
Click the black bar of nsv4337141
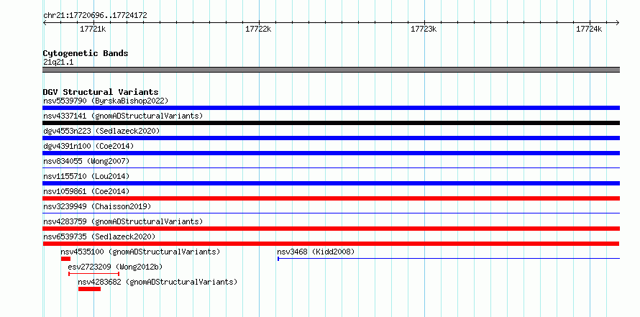pyautogui.click(x=331, y=123)
